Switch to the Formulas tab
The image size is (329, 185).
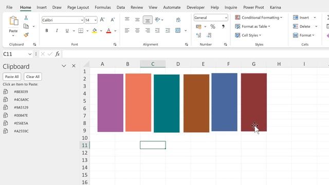click(x=103, y=7)
